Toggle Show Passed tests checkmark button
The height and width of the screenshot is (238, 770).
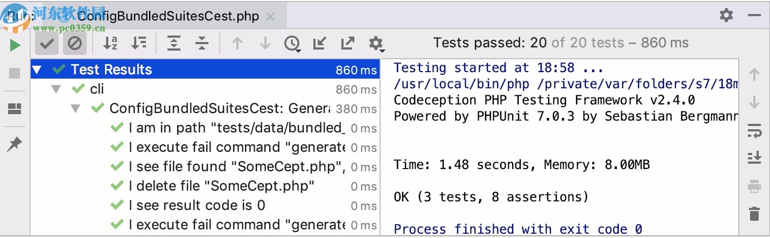click(47, 43)
